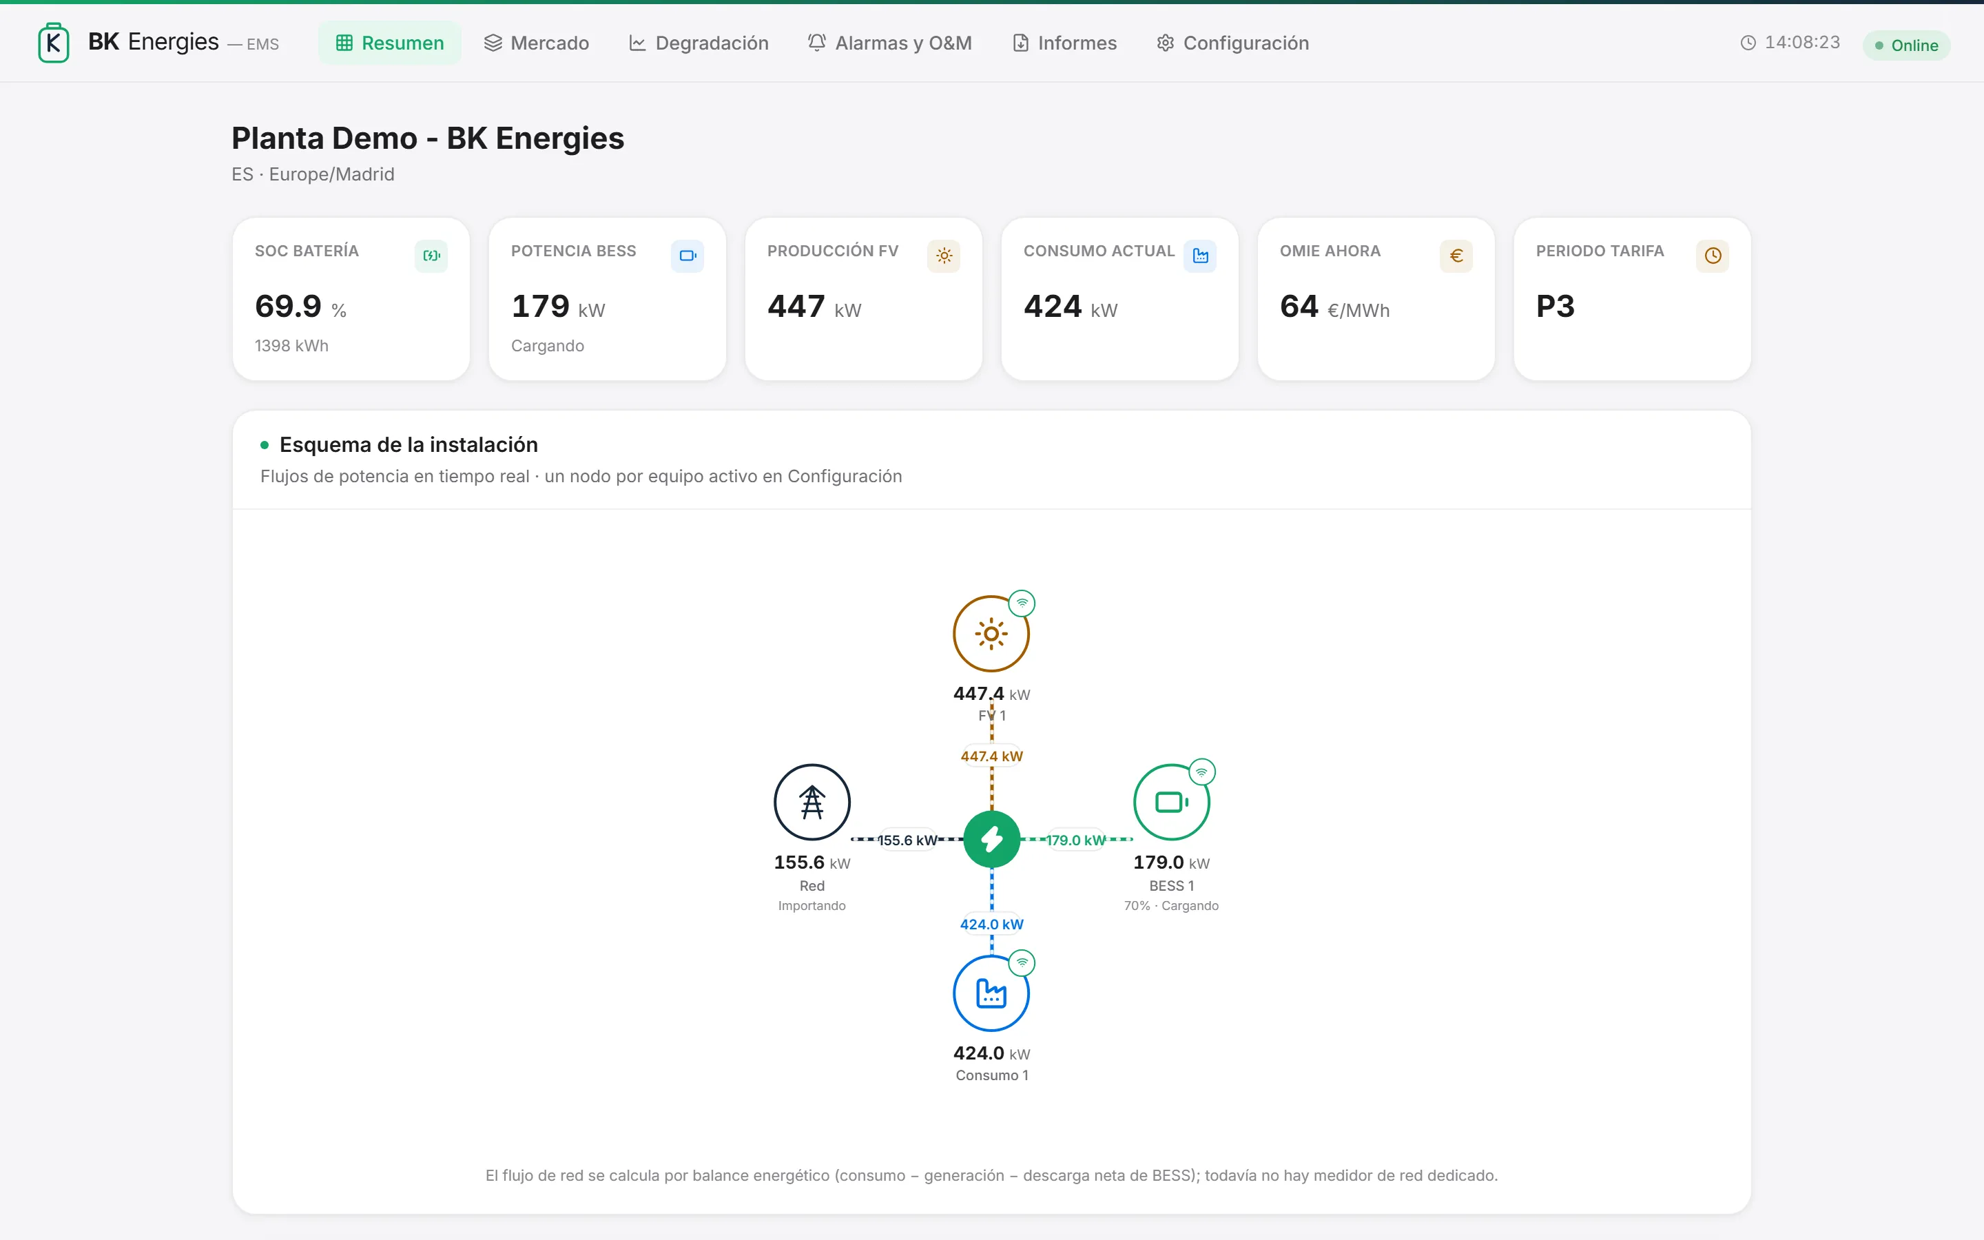
Task: Click the Planta Demo - BK Energies title
Action: pos(428,138)
